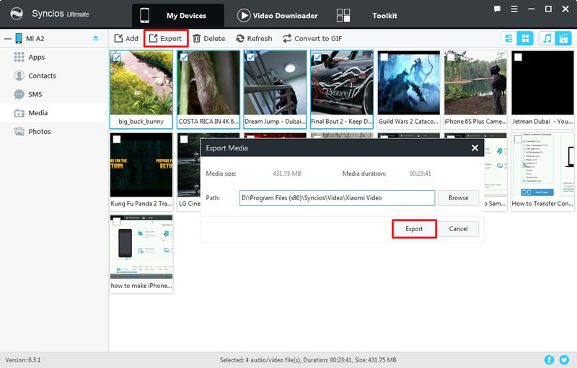Check Kung Fu Panda 2 checkbox

(x=117, y=139)
